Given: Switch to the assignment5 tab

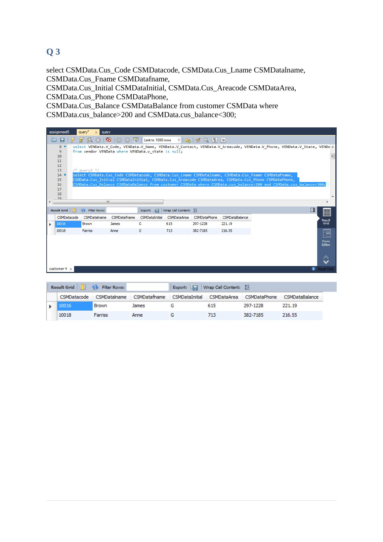Looking at the screenshot, I should pos(59,132).
